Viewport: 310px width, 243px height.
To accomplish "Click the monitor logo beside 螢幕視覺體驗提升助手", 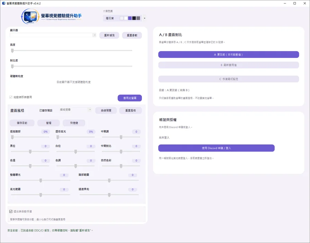I will point(30,16).
